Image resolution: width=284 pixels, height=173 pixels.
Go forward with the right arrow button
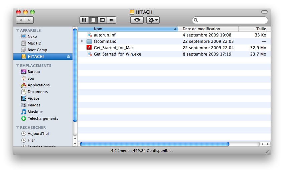[29, 20]
